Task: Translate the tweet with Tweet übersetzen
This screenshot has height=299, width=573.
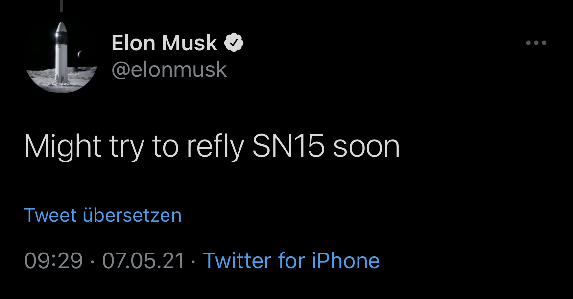Action: (x=103, y=215)
